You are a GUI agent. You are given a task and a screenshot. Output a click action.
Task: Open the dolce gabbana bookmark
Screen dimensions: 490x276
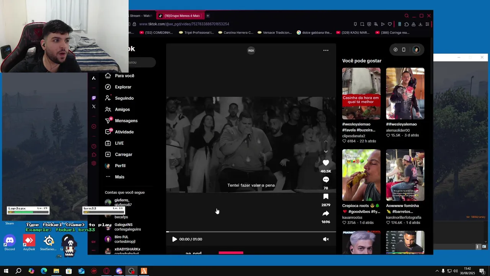pyautogui.click(x=315, y=33)
